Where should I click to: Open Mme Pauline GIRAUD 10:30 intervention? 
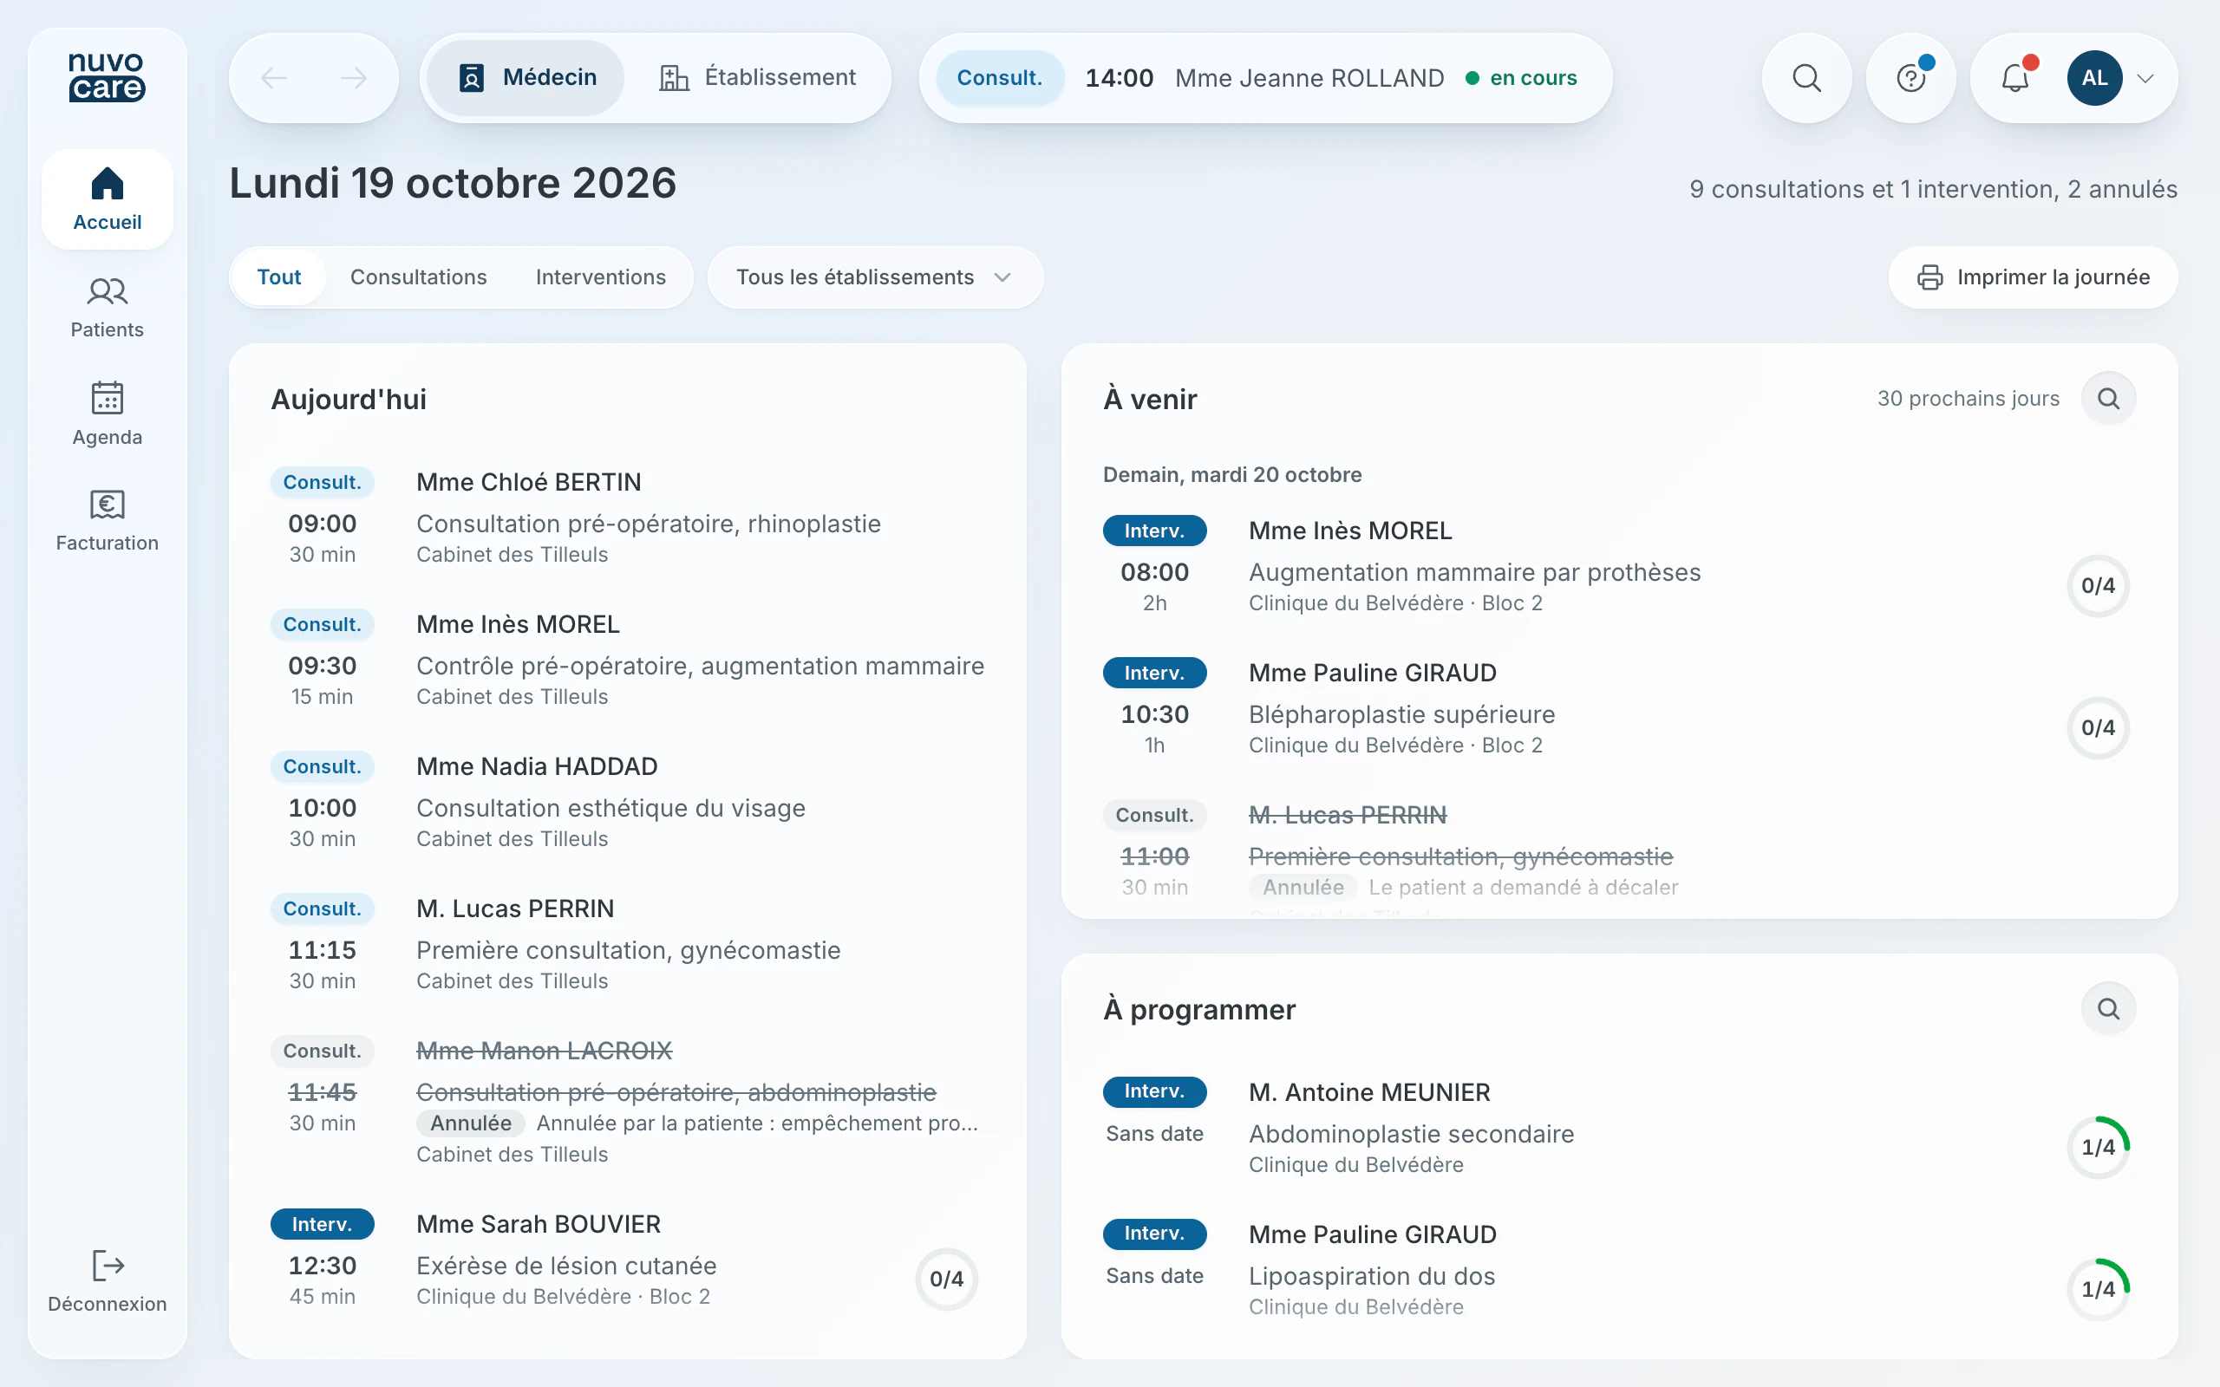[1619, 708]
